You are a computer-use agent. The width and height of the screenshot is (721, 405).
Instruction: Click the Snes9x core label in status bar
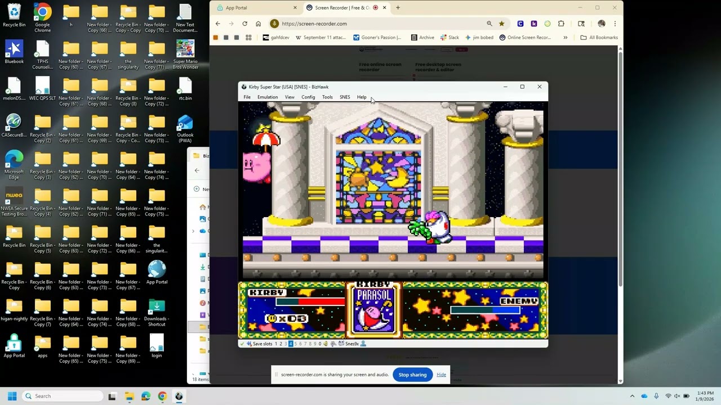click(352, 344)
